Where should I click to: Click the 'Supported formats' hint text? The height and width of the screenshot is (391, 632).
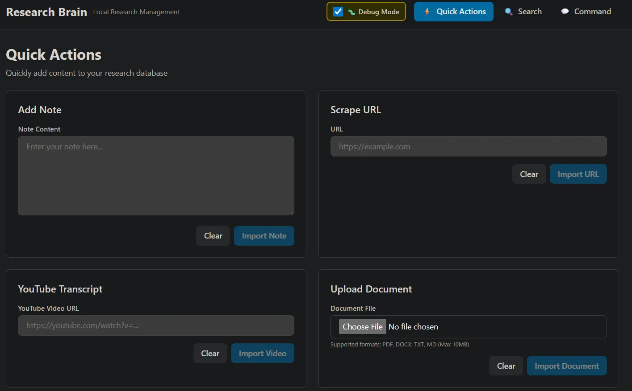pyautogui.click(x=400, y=344)
